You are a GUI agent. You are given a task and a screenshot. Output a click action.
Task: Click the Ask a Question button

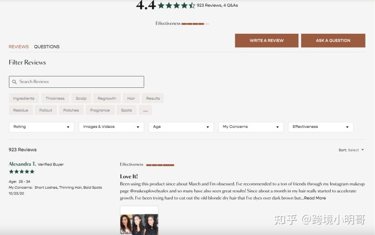tap(333, 41)
